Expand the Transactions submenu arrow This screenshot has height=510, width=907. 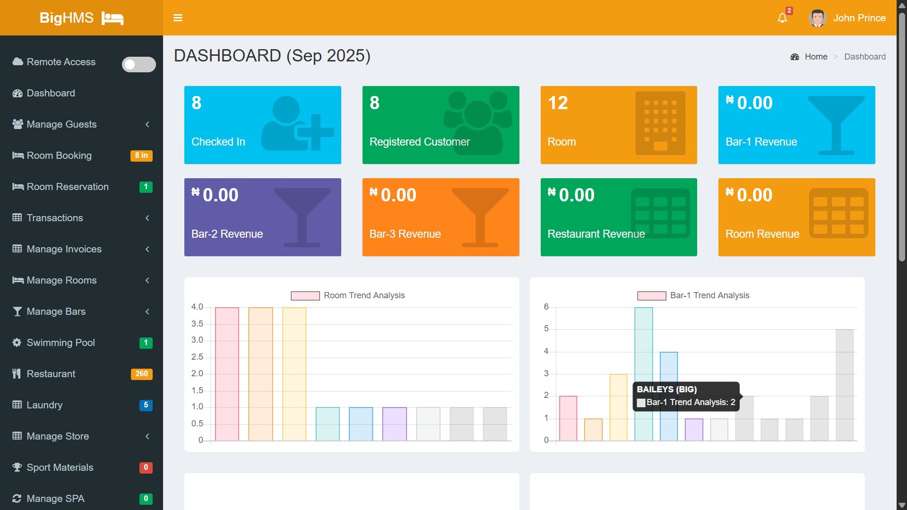[147, 218]
